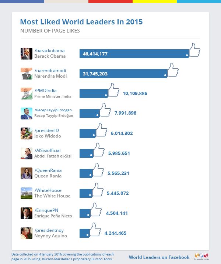Click the thumbs-up icon on Narendra Modi's bar

coord(172,70)
